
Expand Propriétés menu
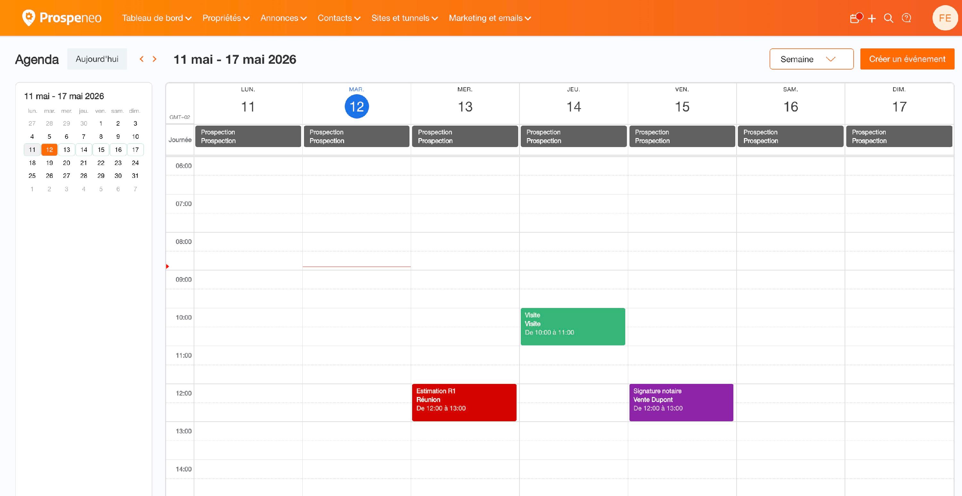point(226,18)
